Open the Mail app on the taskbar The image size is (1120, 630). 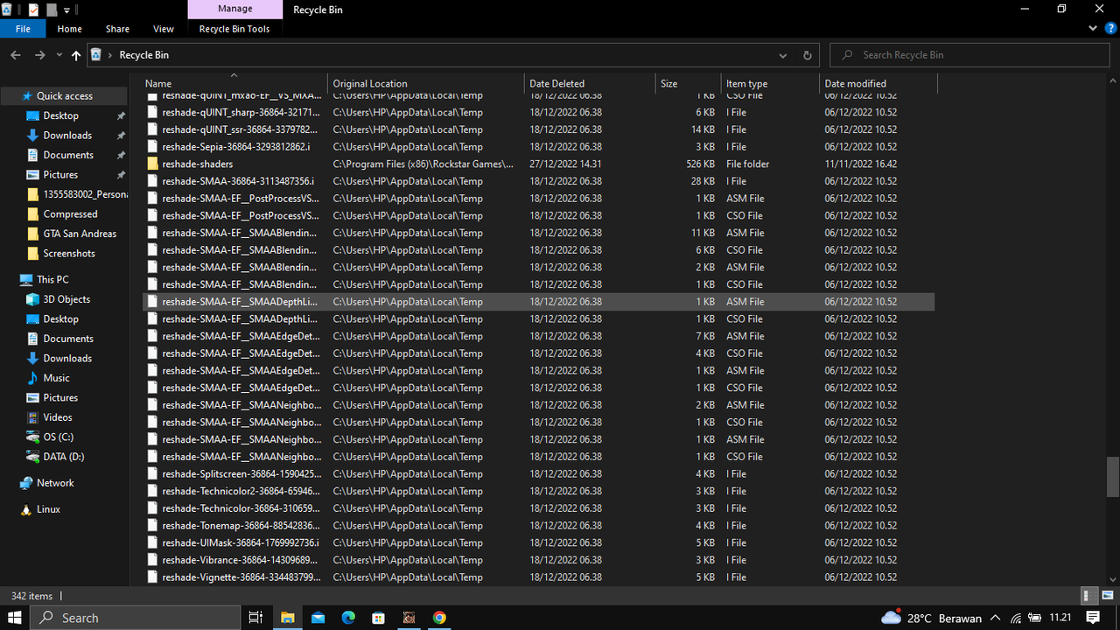coord(318,618)
